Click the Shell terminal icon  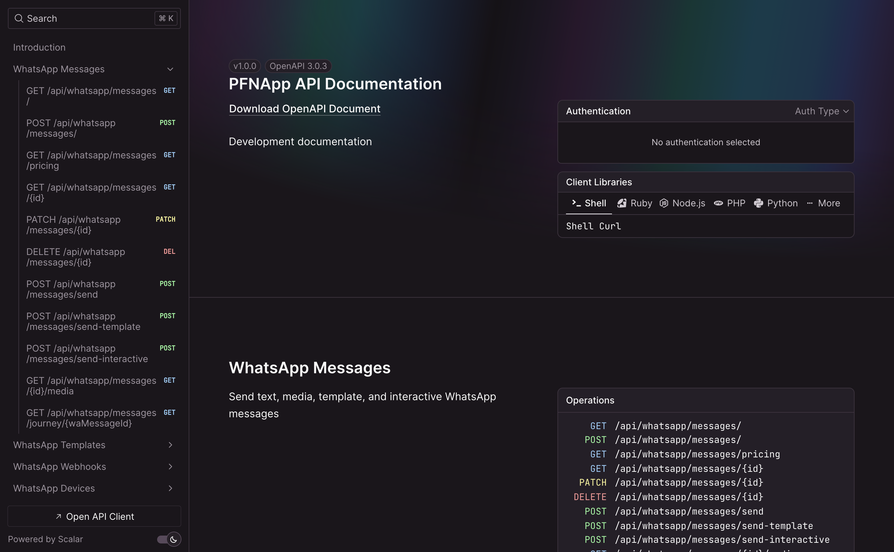[576, 203]
